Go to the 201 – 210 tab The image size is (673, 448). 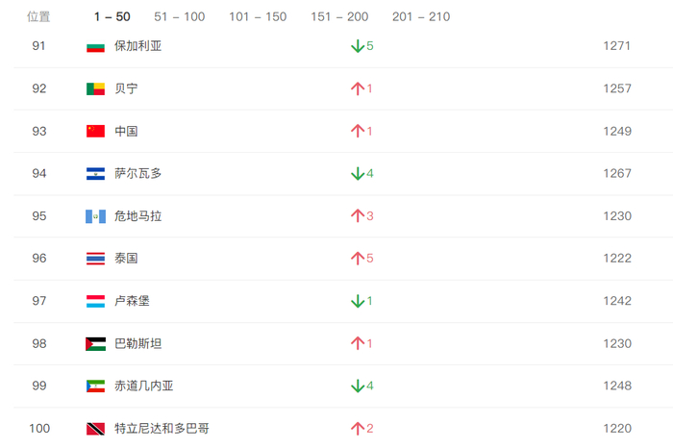[420, 17]
